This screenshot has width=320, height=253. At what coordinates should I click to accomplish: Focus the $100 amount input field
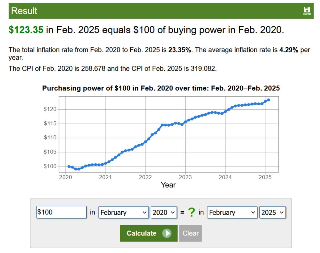click(61, 212)
